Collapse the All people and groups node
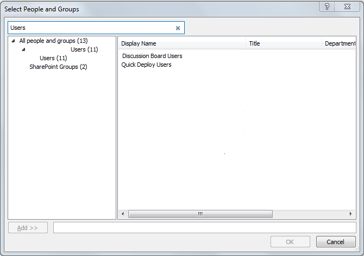The width and height of the screenshot is (364, 256). (x=13, y=41)
